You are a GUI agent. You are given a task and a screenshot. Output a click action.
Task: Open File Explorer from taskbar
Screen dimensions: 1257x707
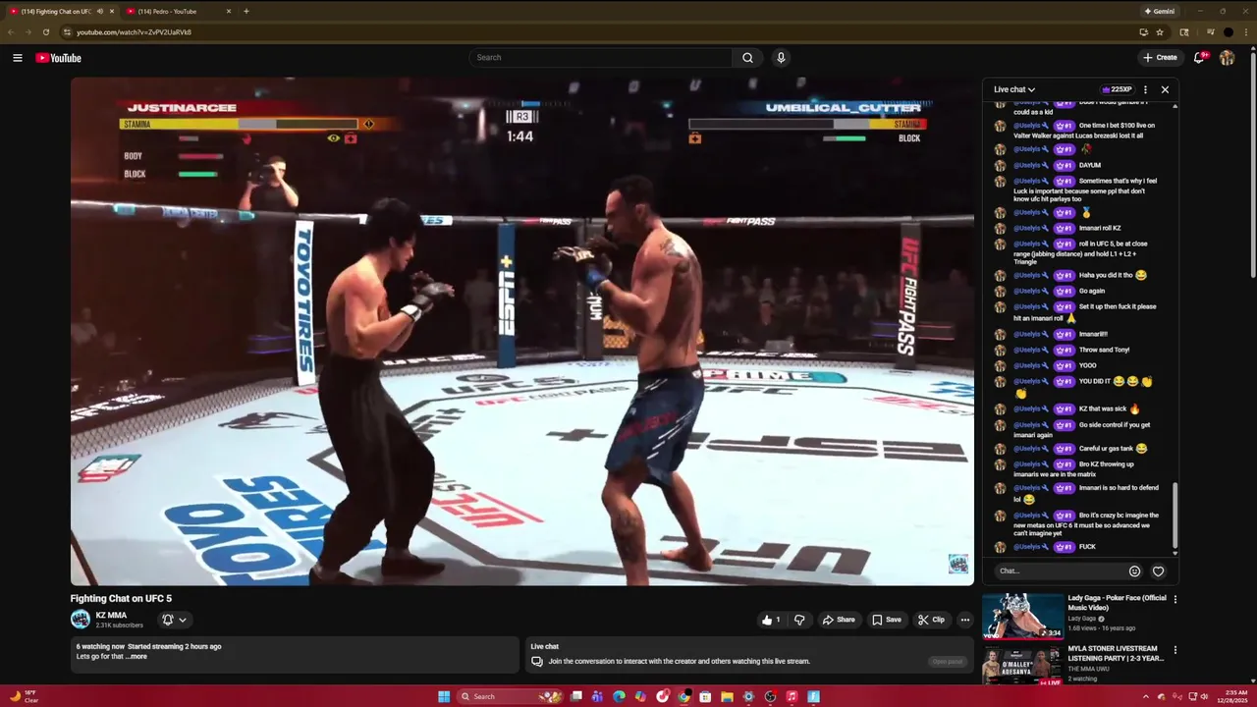pyautogui.click(x=727, y=696)
